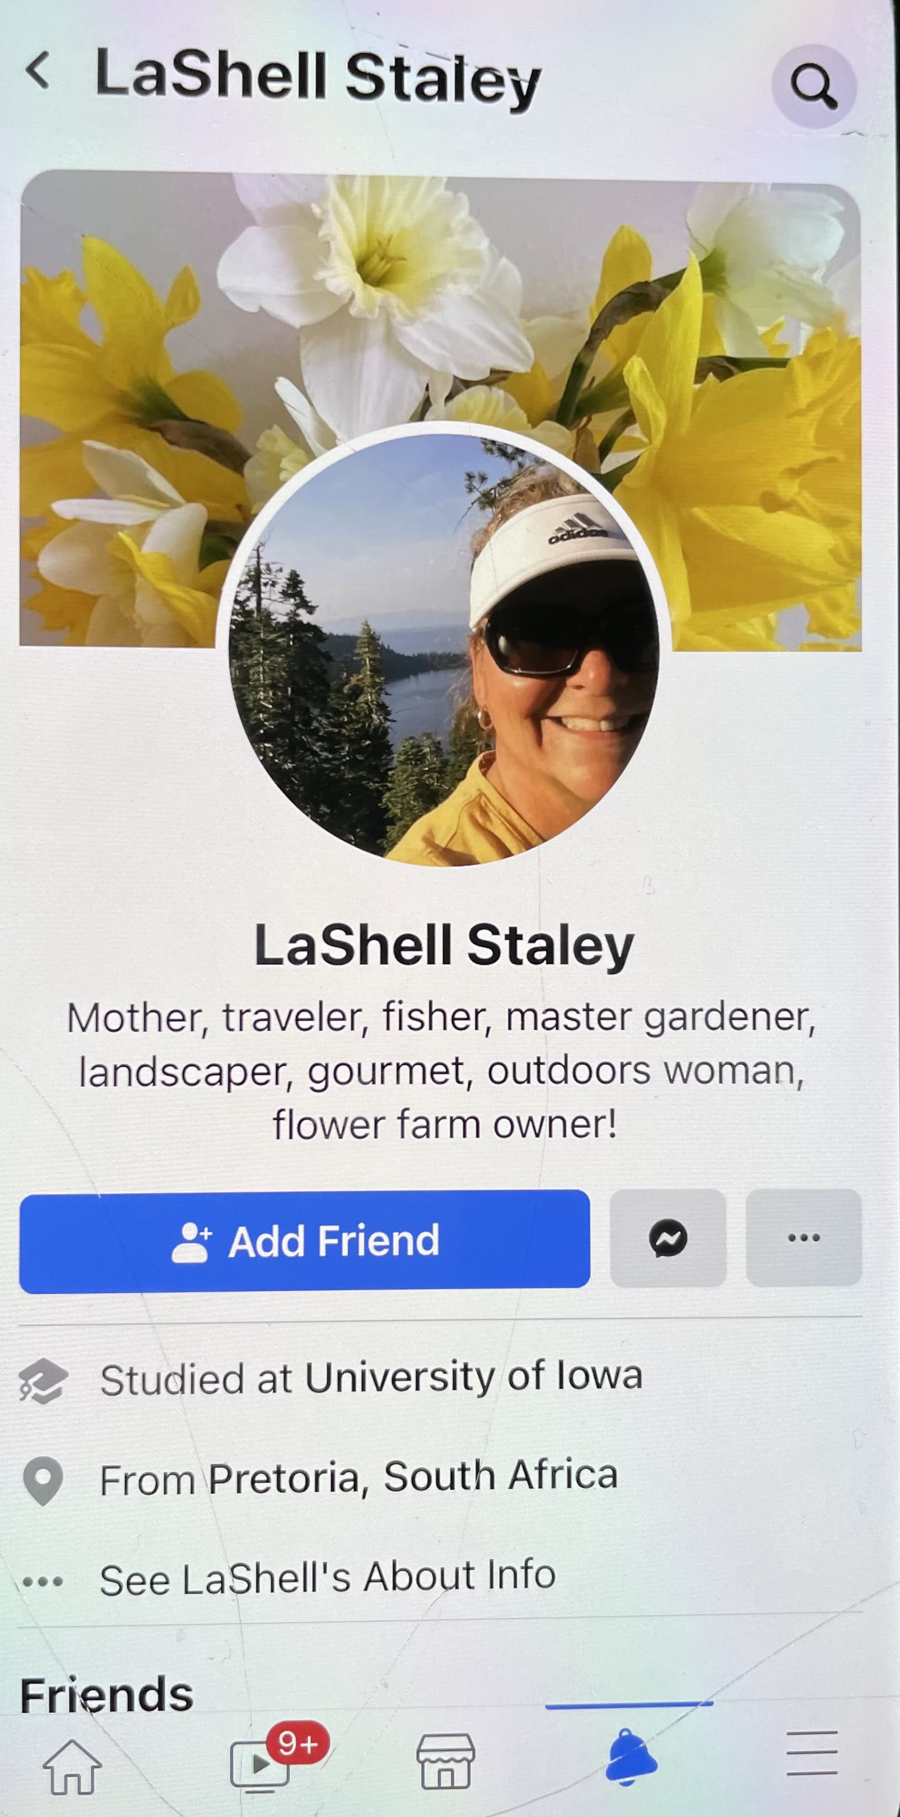Open Notifications bell tab
The image size is (900, 1817).
631,1757
